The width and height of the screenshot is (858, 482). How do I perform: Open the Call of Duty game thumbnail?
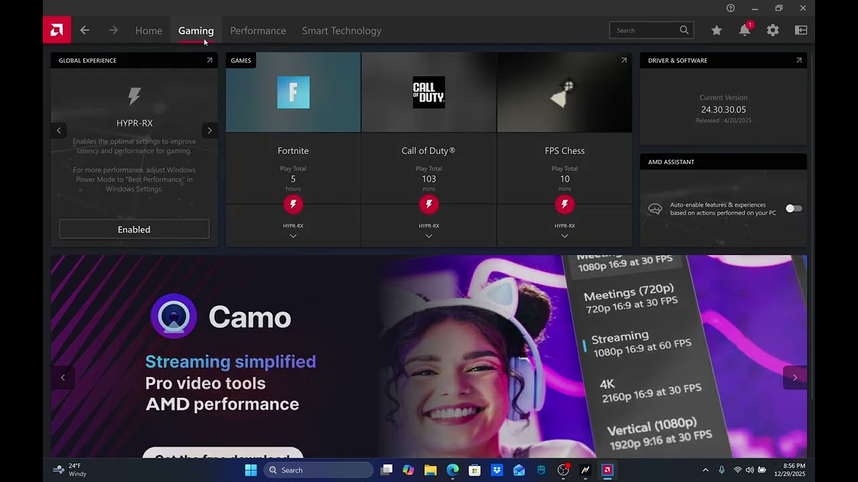pos(429,92)
